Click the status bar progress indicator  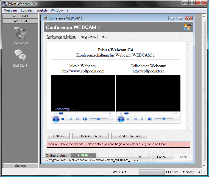[152, 172]
